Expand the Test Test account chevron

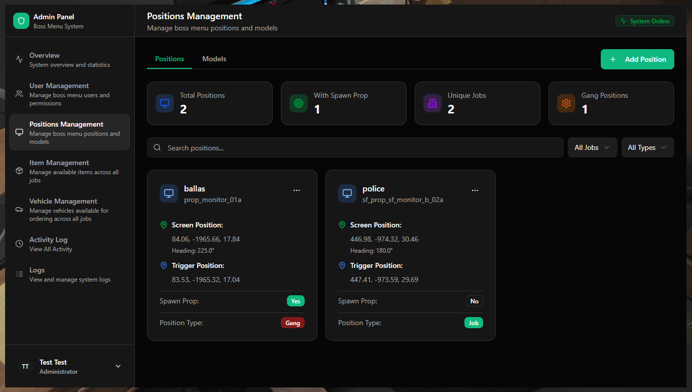tap(118, 366)
